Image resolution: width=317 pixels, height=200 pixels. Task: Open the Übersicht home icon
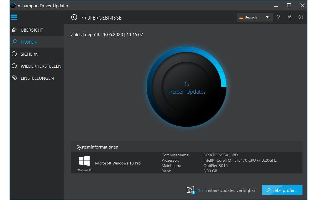tap(14, 30)
